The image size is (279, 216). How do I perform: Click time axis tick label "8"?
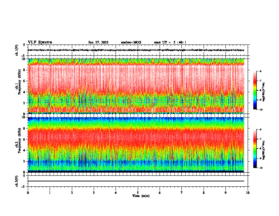point(204,193)
